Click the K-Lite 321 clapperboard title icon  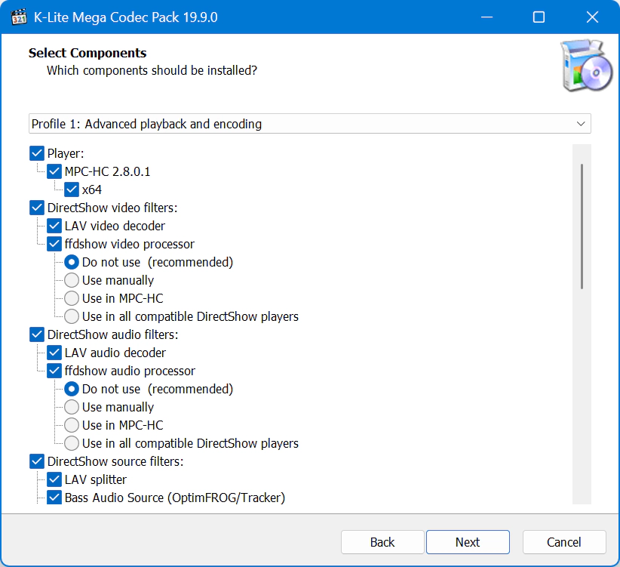pos(19,17)
